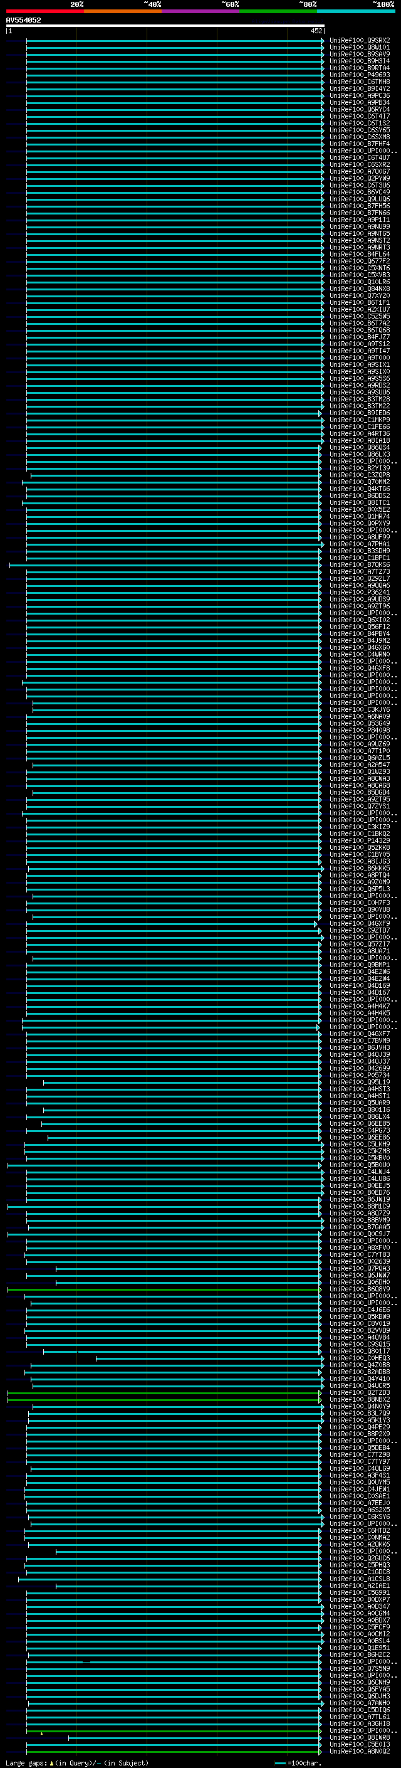Select label UniRef100_Q1E951
The height and width of the screenshot is (1768, 401).
click(x=360, y=1647)
